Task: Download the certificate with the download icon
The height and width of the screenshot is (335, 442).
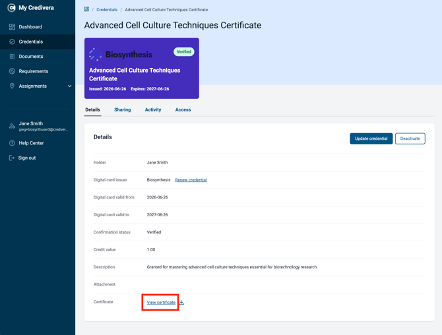Action: [182, 302]
